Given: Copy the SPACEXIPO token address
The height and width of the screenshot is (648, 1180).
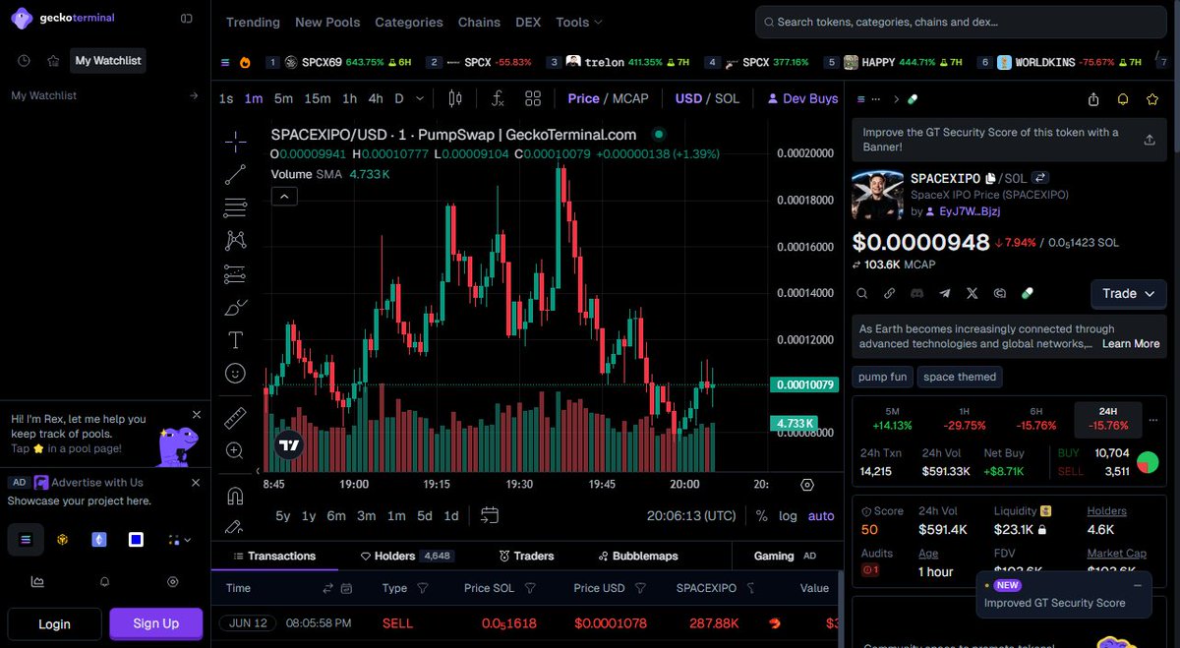Looking at the screenshot, I should coord(990,179).
